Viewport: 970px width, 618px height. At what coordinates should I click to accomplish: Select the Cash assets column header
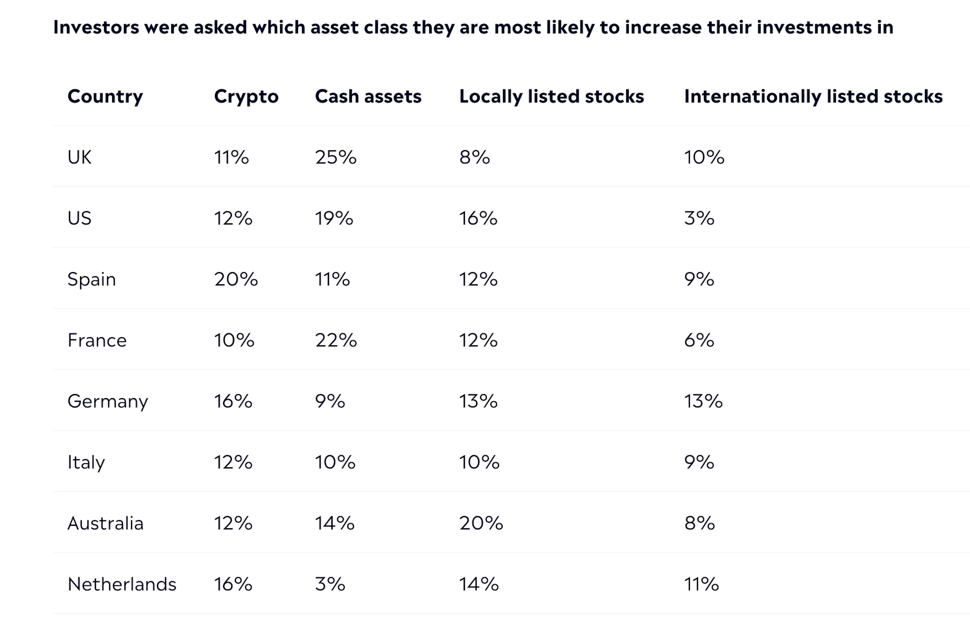[x=368, y=97]
